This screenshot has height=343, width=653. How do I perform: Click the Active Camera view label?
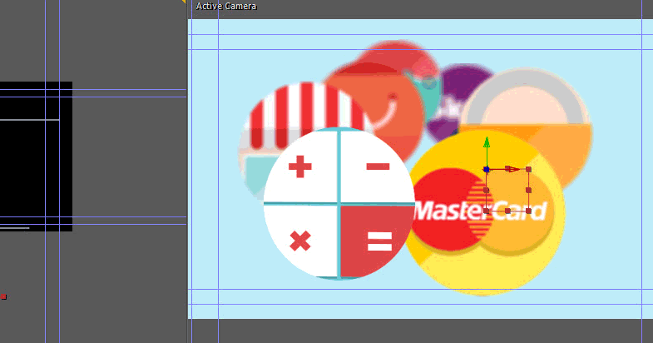pos(226,7)
